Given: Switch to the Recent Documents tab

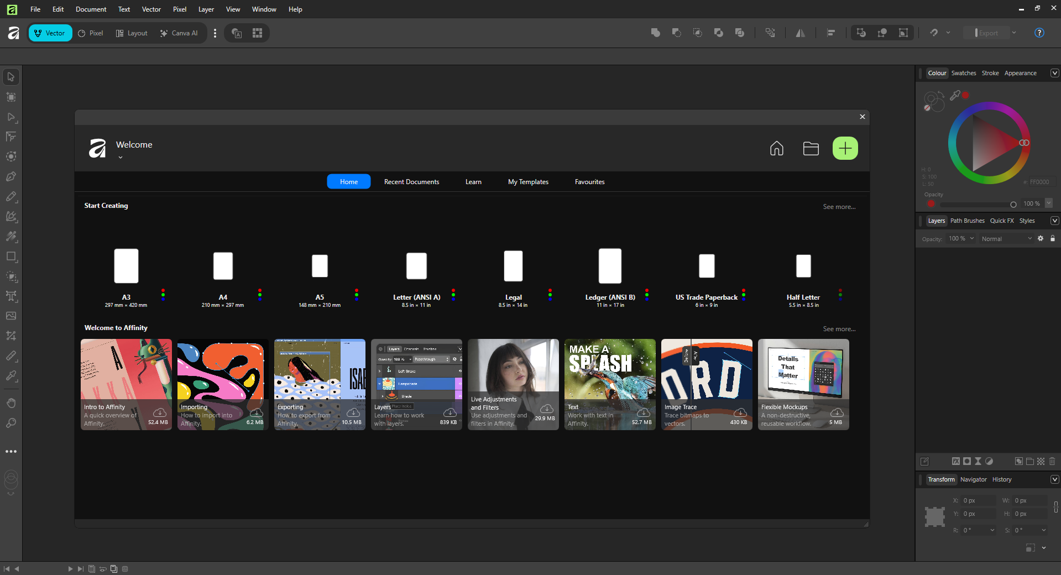Looking at the screenshot, I should [x=411, y=182].
